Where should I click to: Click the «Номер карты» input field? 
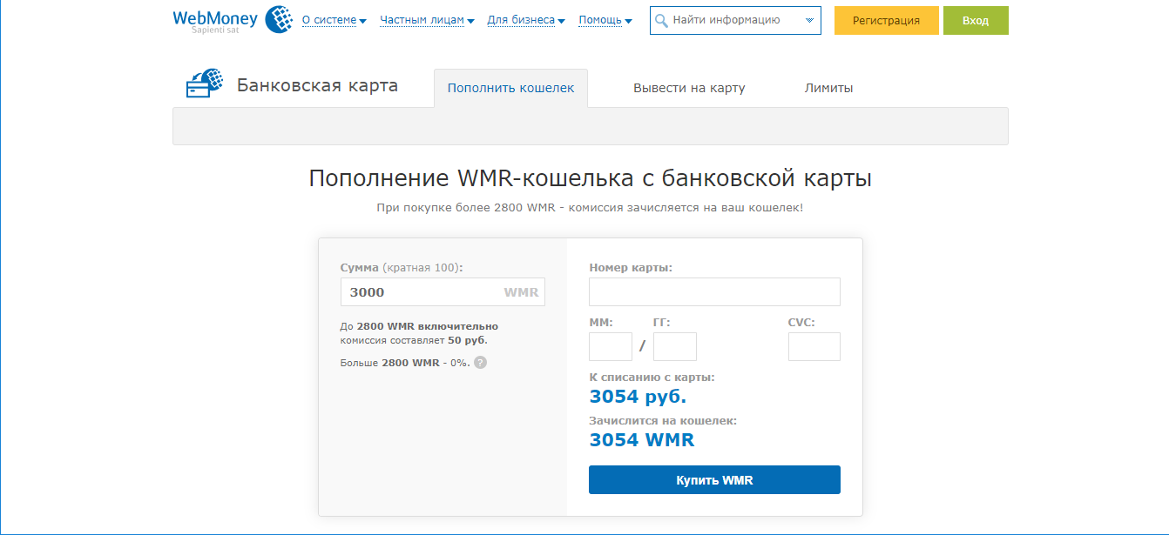point(714,292)
